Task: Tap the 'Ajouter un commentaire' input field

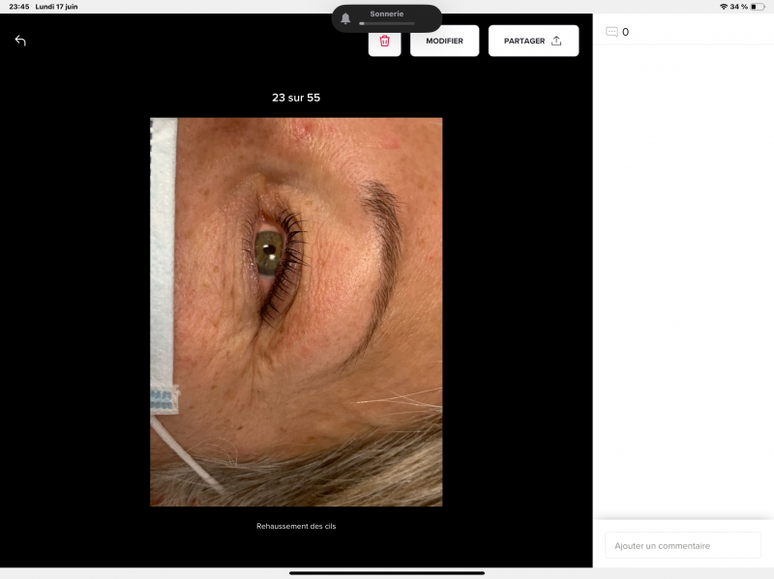Action: click(682, 545)
